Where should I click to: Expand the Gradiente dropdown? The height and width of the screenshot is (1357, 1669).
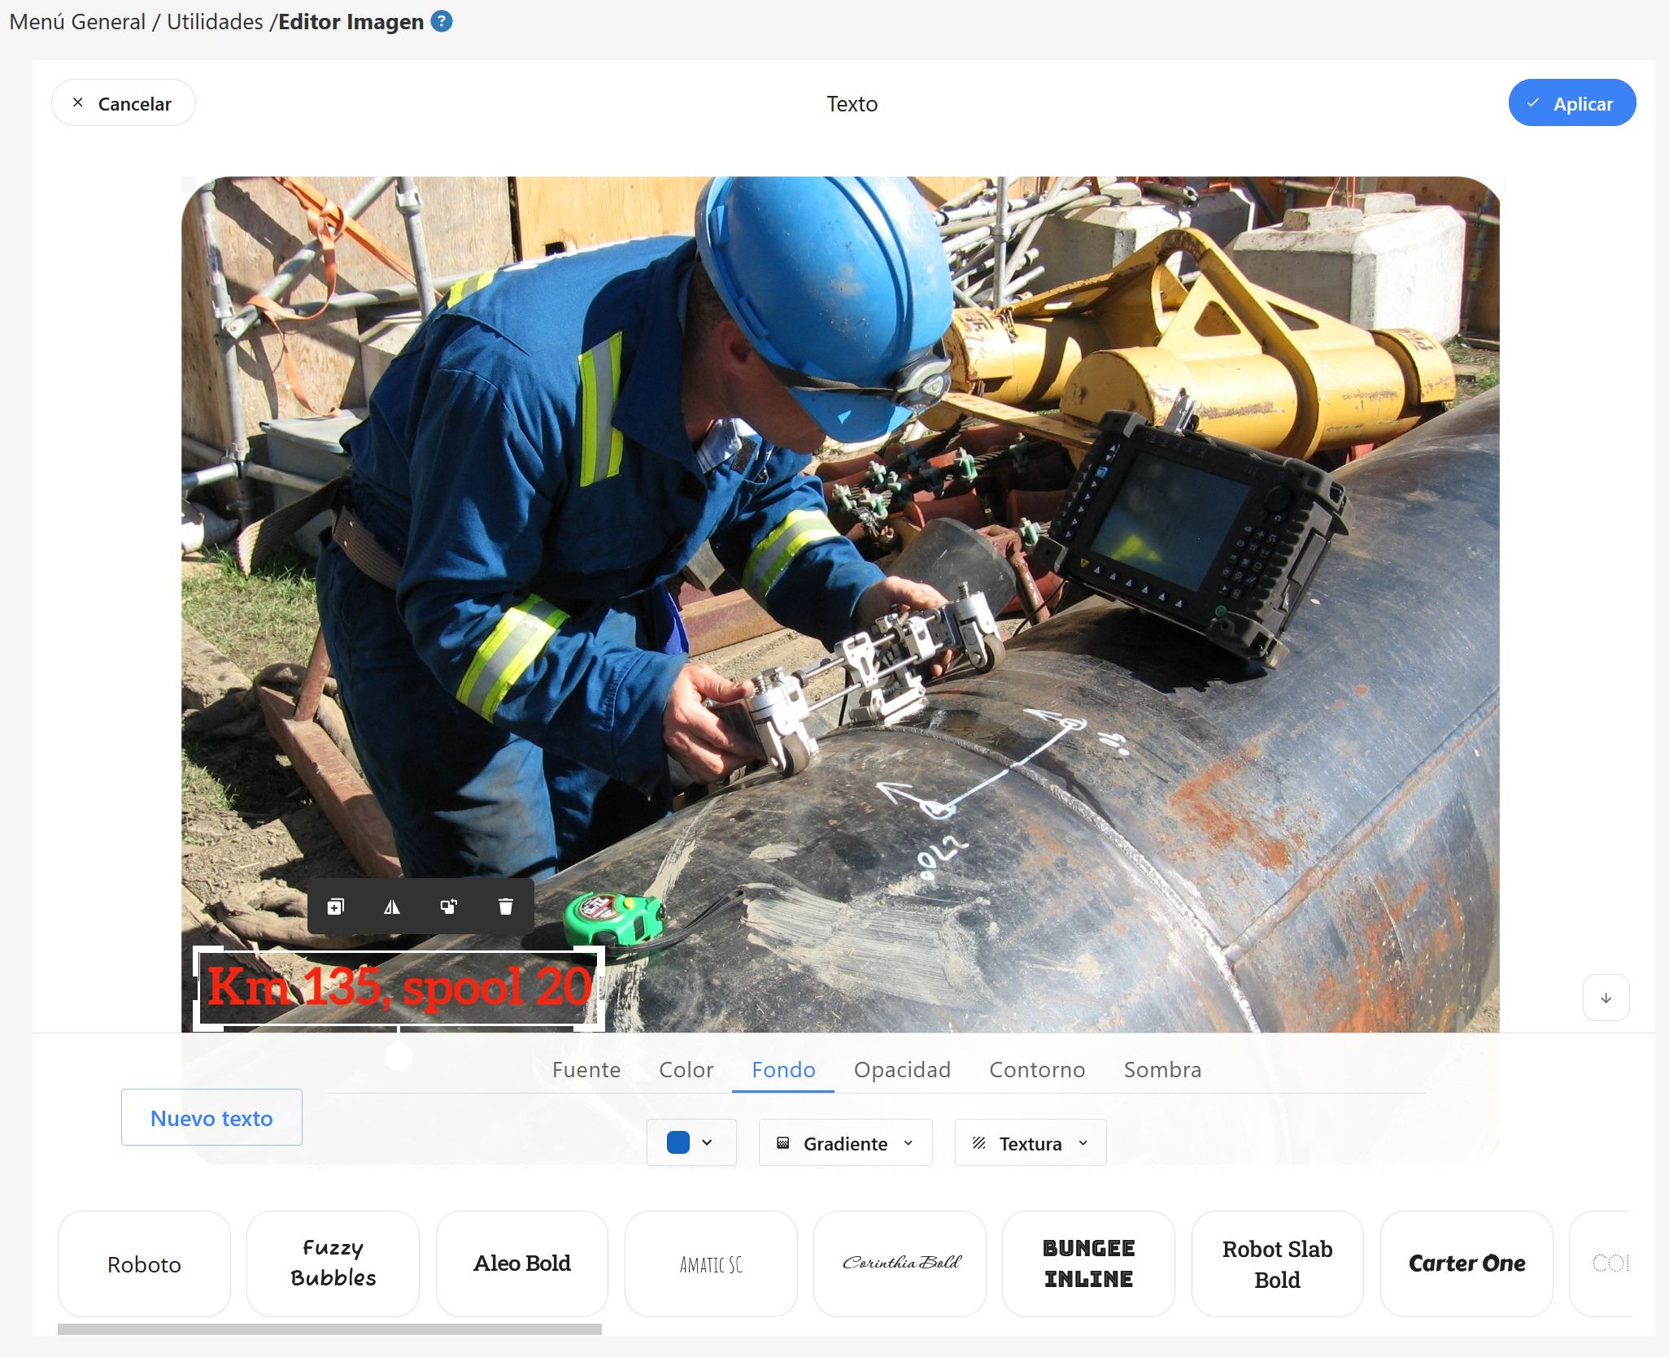pyautogui.click(x=845, y=1143)
